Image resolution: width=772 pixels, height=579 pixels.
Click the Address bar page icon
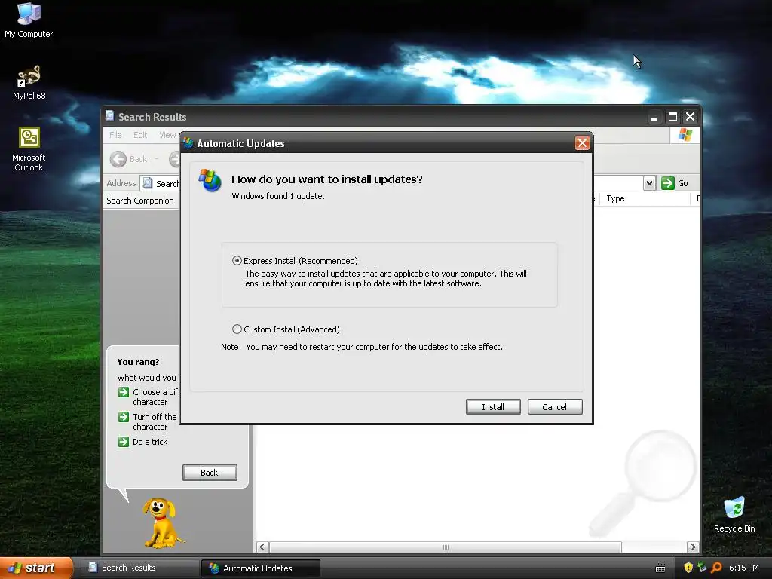click(x=147, y=183)
